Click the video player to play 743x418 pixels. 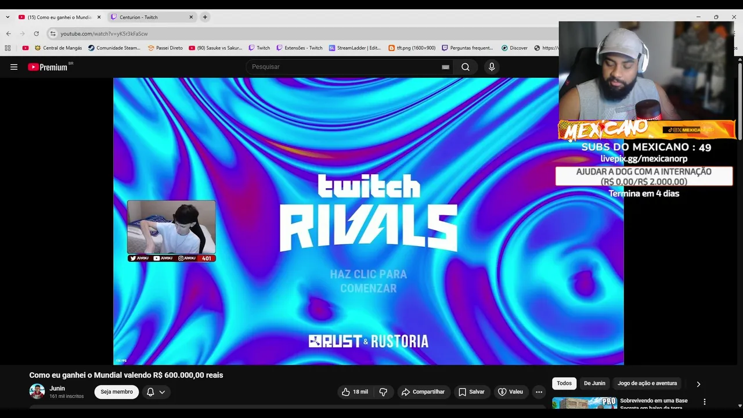369,221
